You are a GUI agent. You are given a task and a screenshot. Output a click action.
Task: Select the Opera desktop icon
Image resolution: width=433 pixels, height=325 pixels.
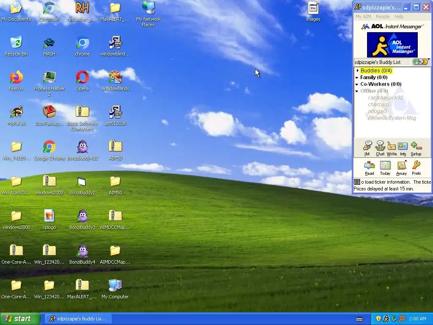82,81
